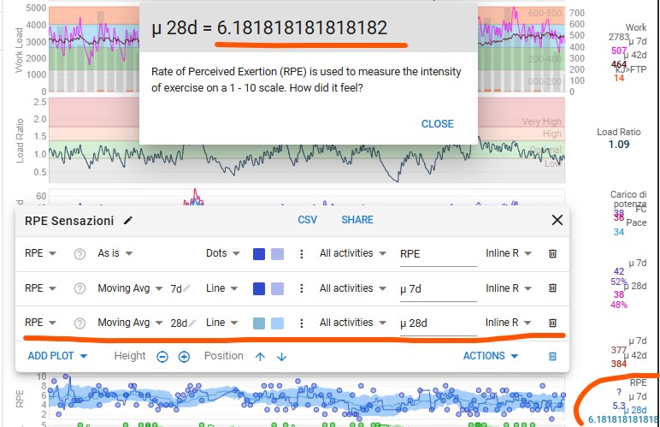The image size is (660, 427).
Task: Delete the 7d Moving Avg row
Action: click(x=552, y=288)
